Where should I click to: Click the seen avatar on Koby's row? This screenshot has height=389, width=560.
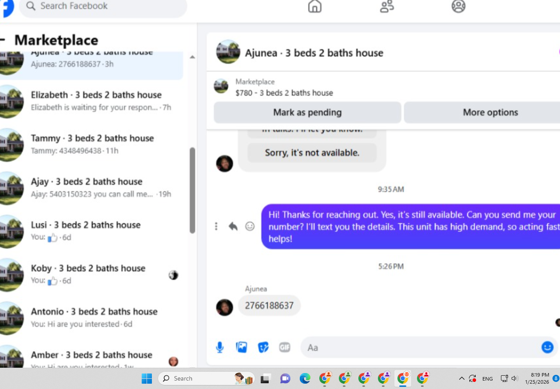coord(173,275)
